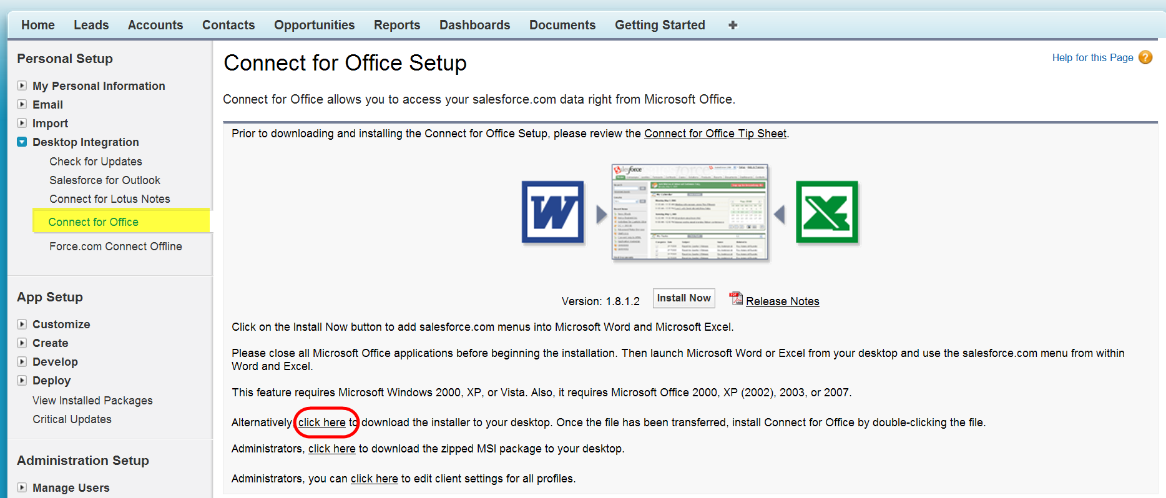This screenshot has height=498, width=1166.
Task: Click the Administration Setup heading
Action: [x=83, y=461]
